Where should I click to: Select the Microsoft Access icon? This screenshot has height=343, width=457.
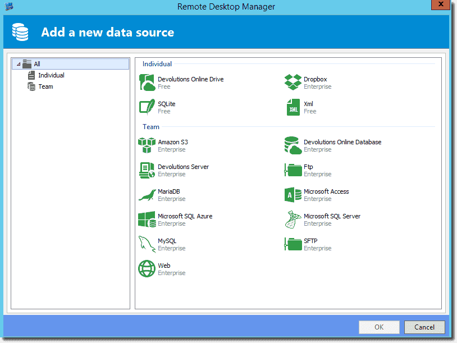pyautogui.click(x=293, y=195)
